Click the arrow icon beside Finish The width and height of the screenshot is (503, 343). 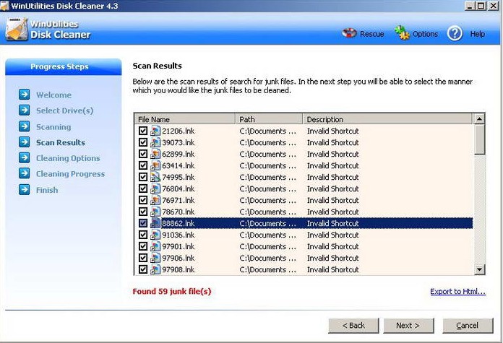24,189
